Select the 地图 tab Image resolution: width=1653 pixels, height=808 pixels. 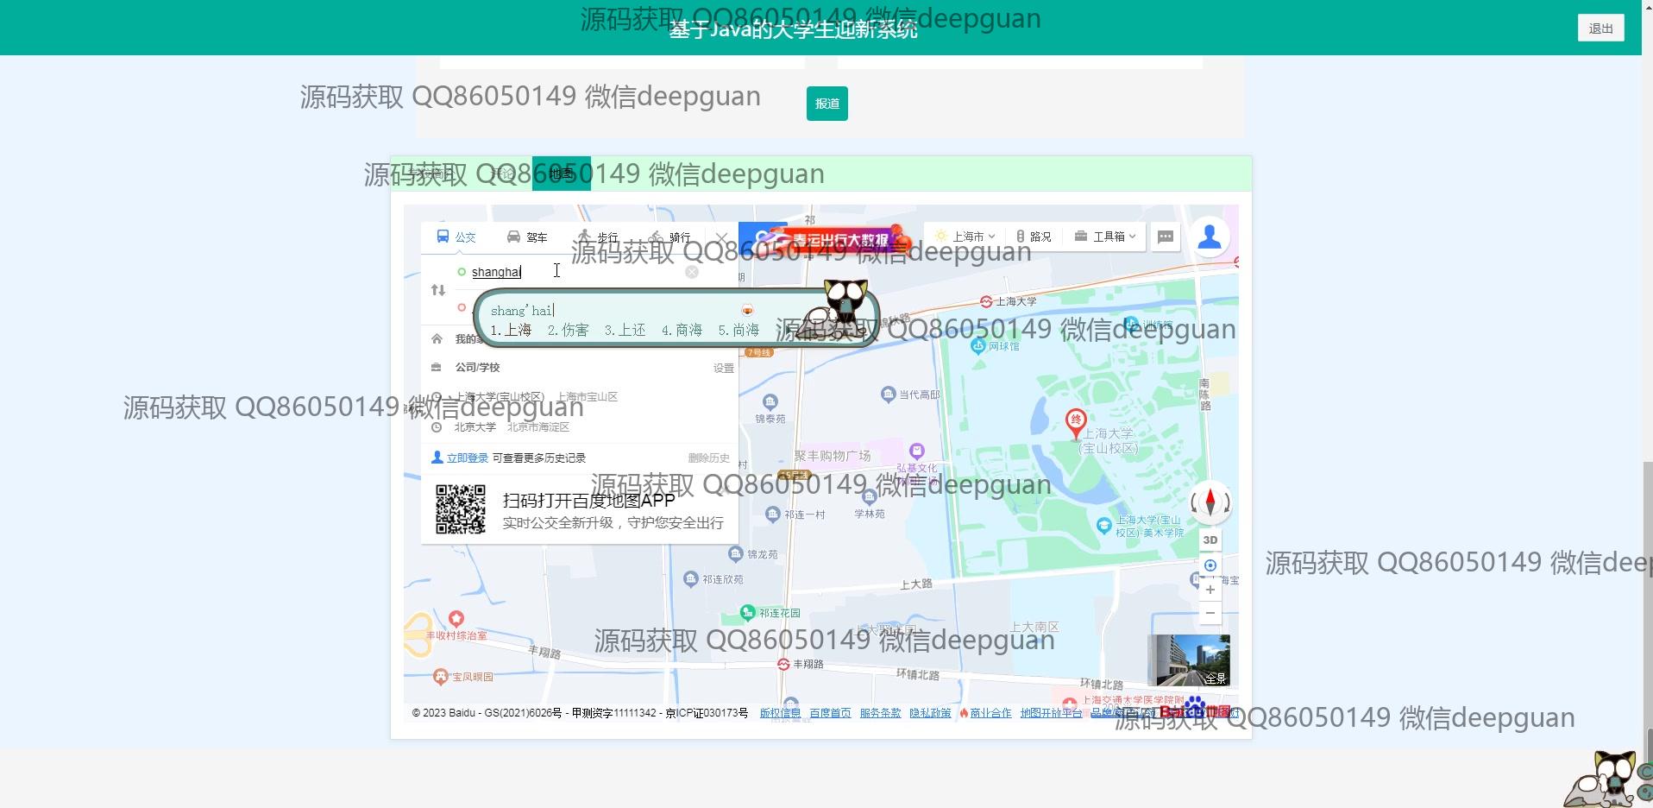(x=561, y=174)
